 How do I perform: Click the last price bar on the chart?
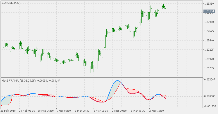166,10
